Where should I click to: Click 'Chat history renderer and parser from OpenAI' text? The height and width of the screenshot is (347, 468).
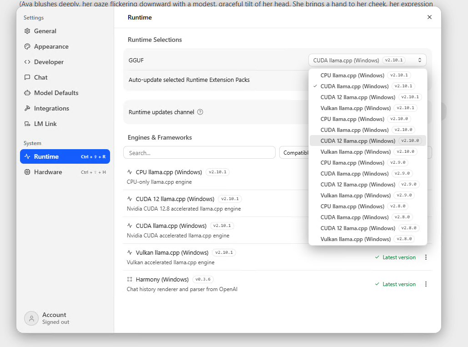[182, 289]
